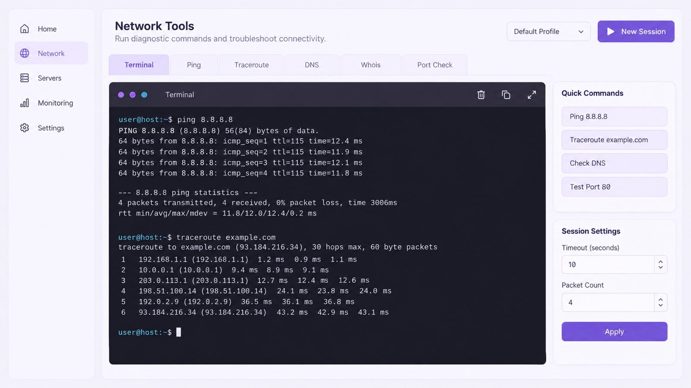This screenshot has width=691, height=388.
Task: Focus the Timeout seconds input field
Action: [x=608, y=264]
